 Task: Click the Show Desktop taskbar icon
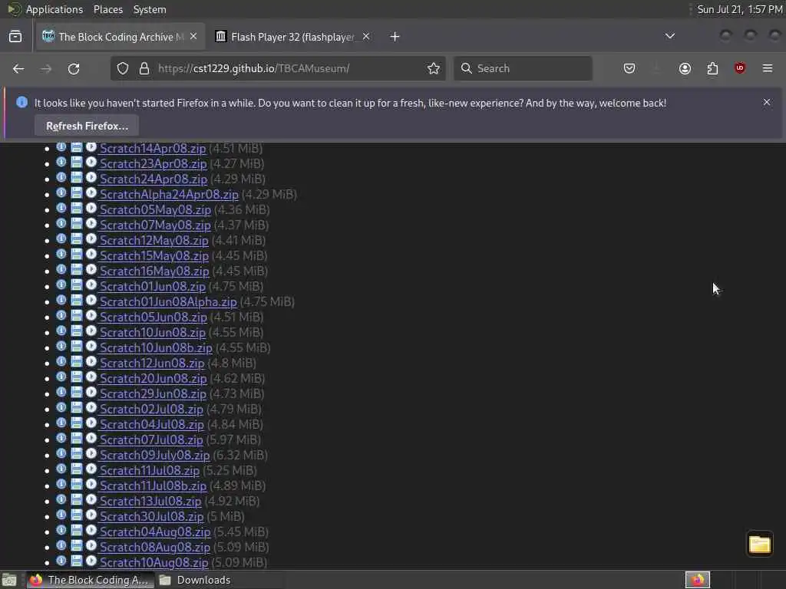(x=9, y=580)
